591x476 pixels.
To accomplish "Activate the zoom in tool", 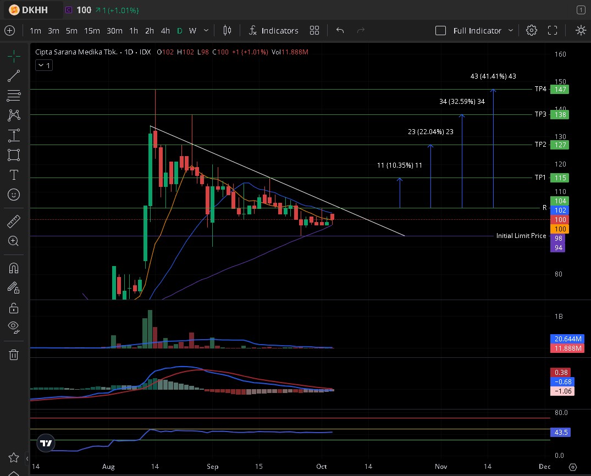I will point(14,241).
